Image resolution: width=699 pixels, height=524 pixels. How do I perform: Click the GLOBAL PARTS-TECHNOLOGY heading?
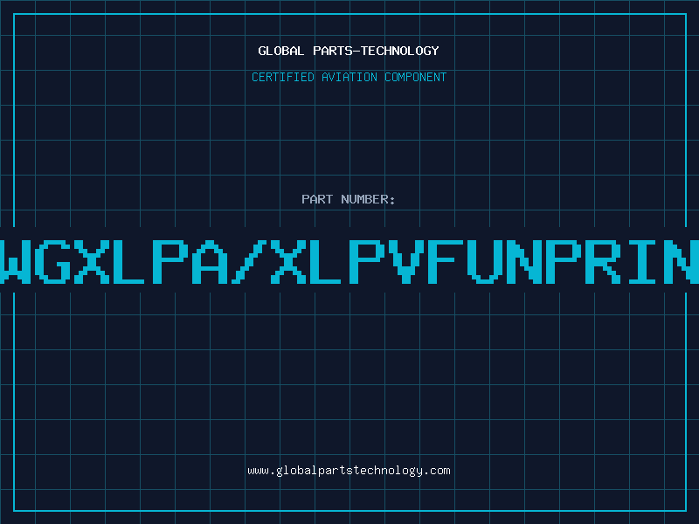(x=349, y=51)
